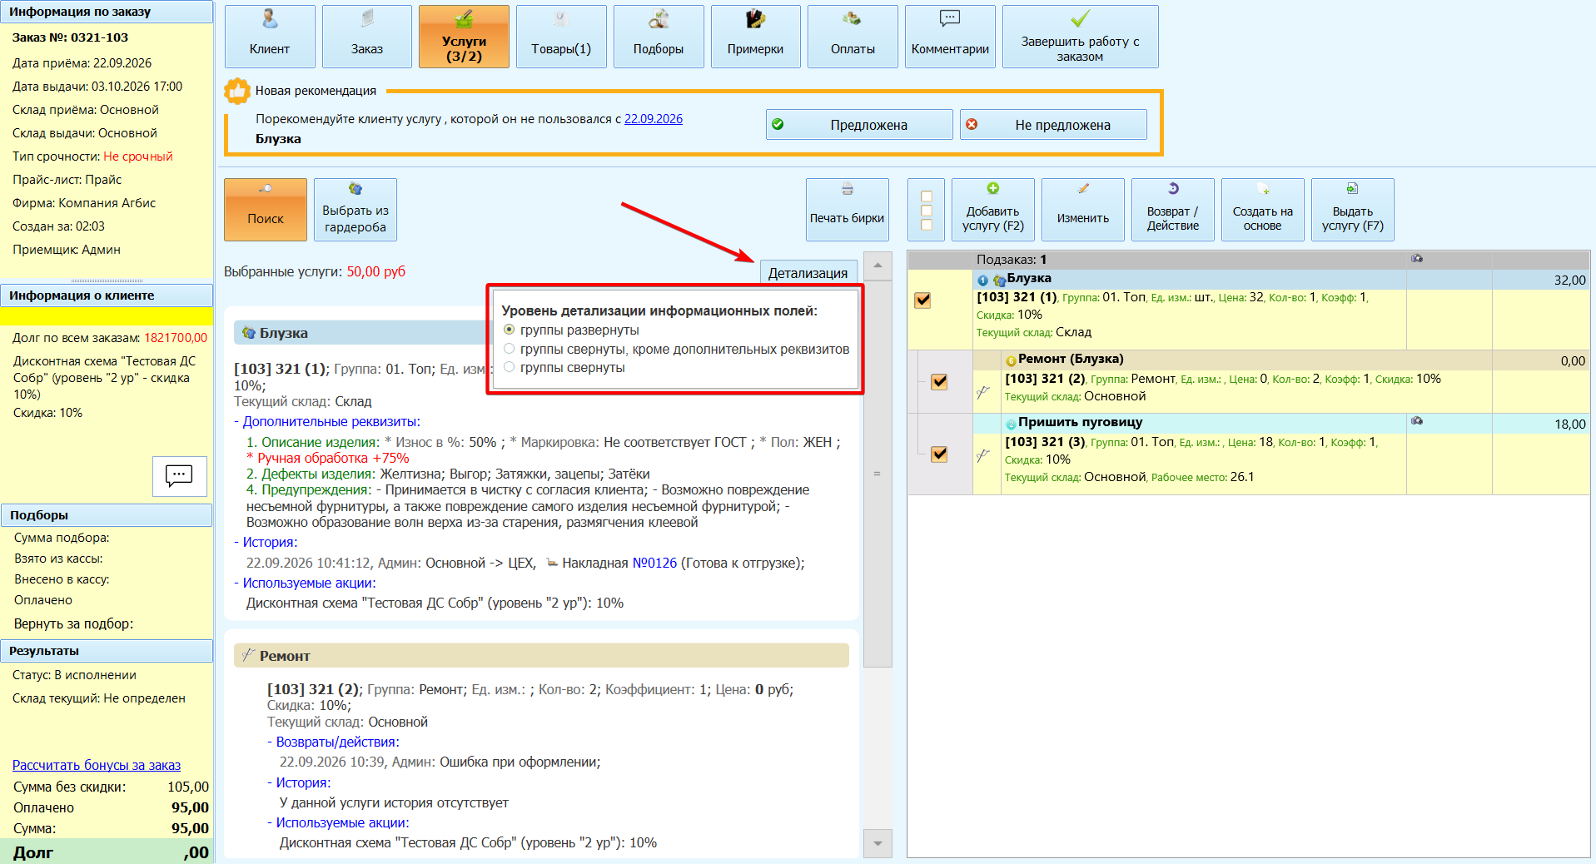The width and height of the screenshot is (1596, 864).
Task: Click the info icon next to Блузка row
Action: (982, 281)
